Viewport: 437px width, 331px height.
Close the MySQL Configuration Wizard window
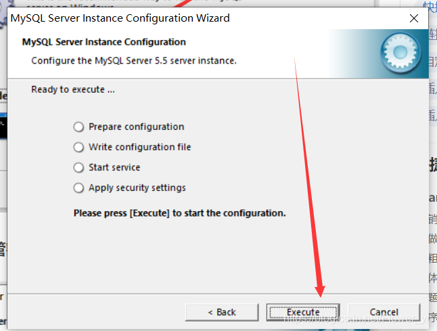click(414, 18)
